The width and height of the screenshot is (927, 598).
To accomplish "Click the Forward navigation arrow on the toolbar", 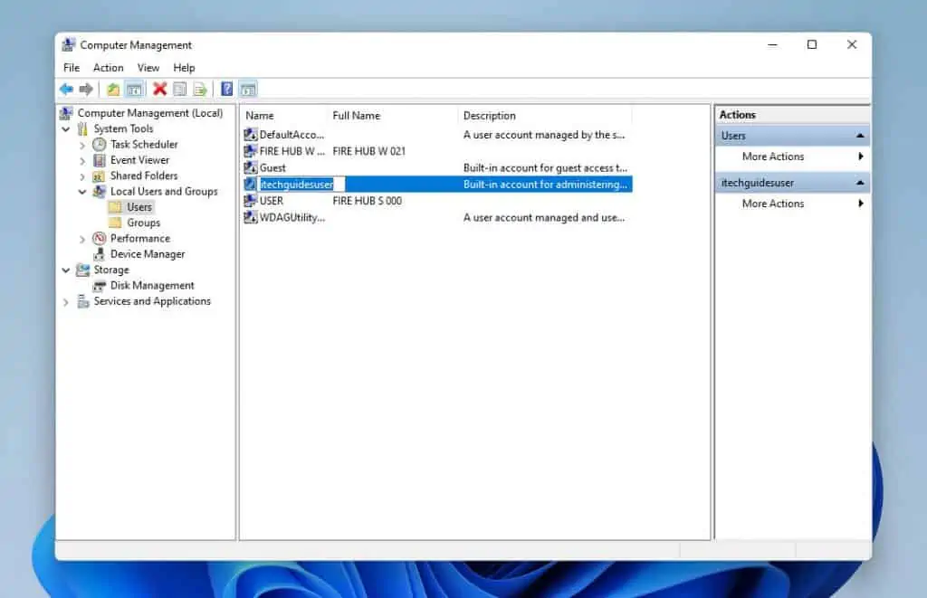I will (x=84, y=89).
